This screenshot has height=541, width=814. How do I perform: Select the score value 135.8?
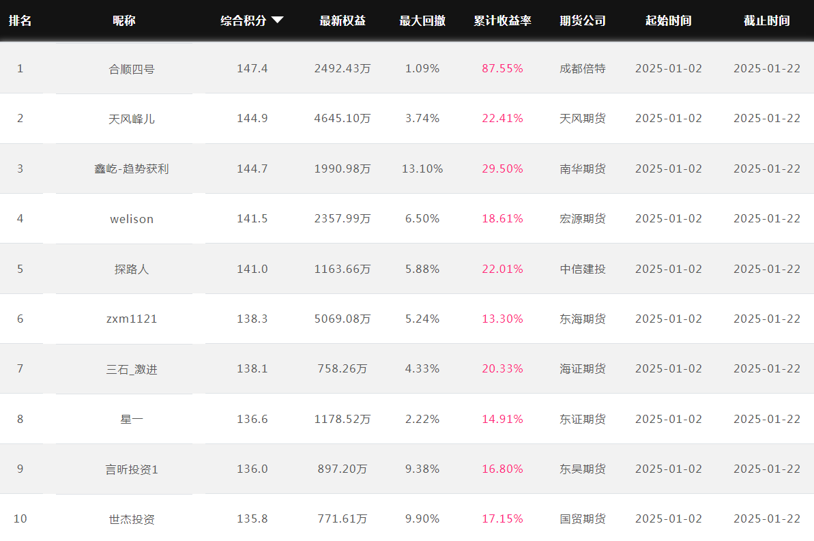click(252, 518)
